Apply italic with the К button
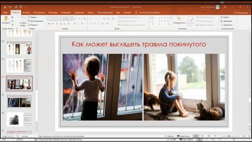This screenshot has height=142, width=252. (53, 24)
